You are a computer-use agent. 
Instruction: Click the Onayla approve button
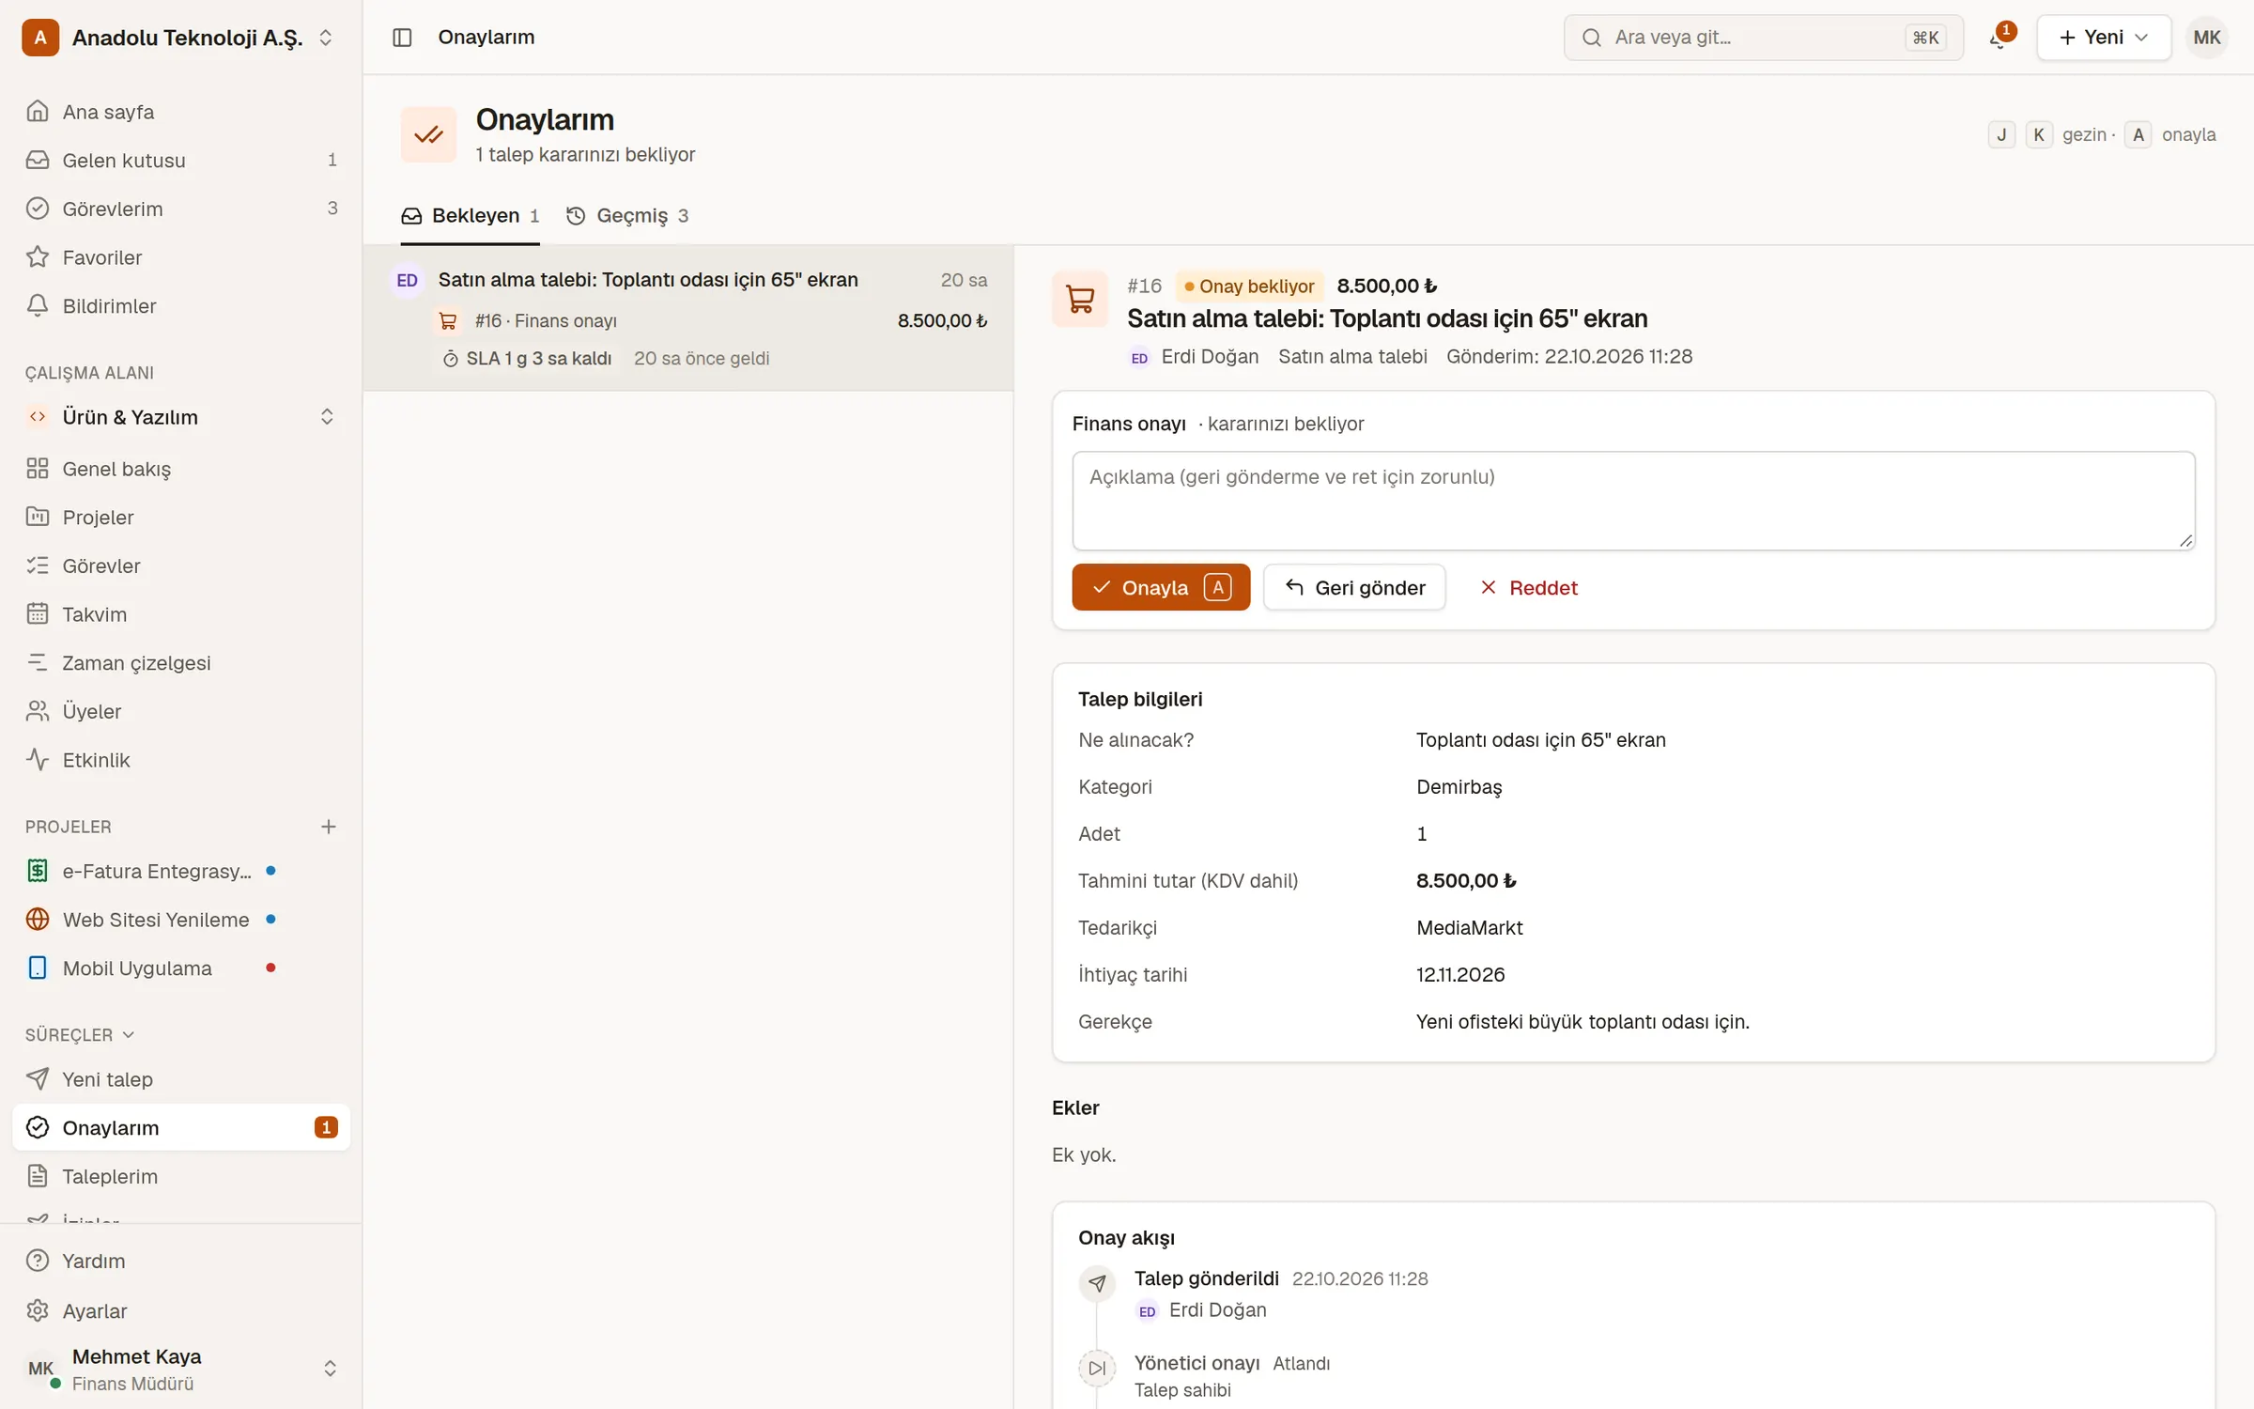[x=1161, y=587]
